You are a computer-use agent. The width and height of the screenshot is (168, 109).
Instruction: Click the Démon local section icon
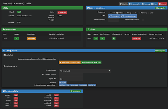[x=5, y=66]
